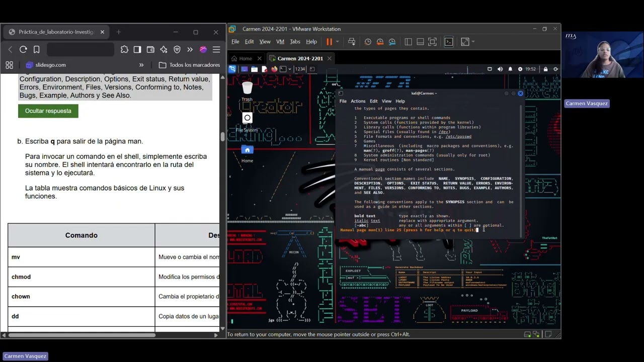This screenshot has height=362, width=644.
Task: Open Kali volume control
Action: (500, 69)
